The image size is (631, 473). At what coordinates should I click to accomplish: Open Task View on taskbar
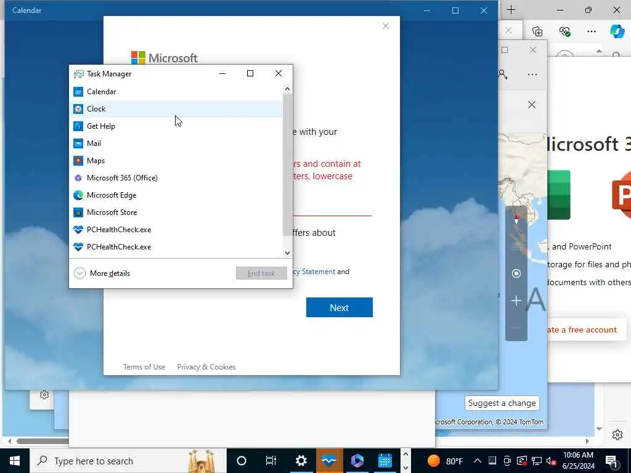pos(271,461)
